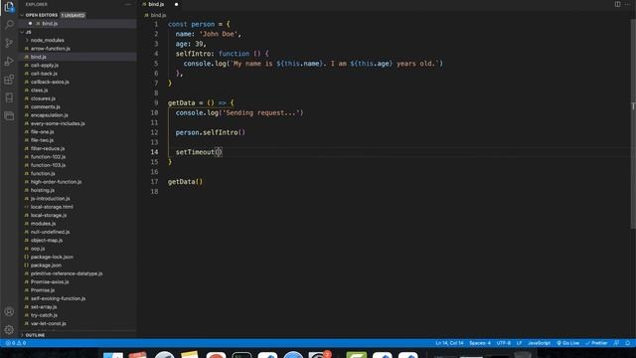Click the unsaved dot on bind.js tab
This screenshot has width=636, height=358.
point(176,4)
